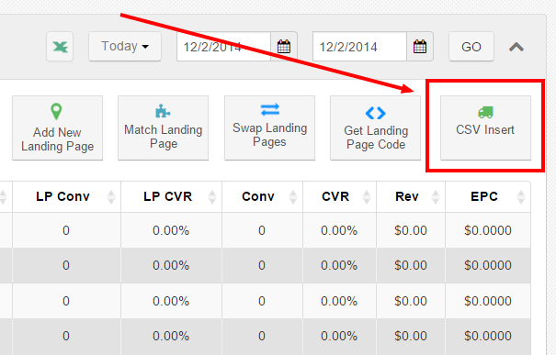Select the third row Conv value 0
The image size is (556, 355).
pyautogui.click(x=262, y=301)
